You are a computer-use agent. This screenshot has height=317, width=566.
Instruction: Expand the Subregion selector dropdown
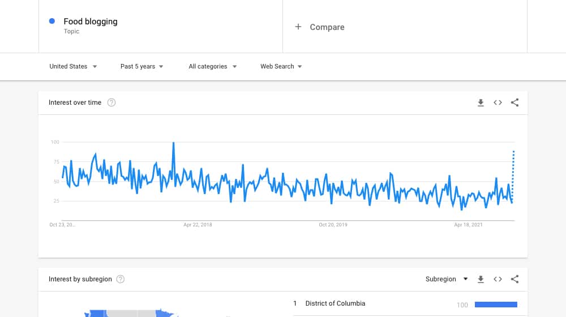pyautogui.click(x=447, y=279)
